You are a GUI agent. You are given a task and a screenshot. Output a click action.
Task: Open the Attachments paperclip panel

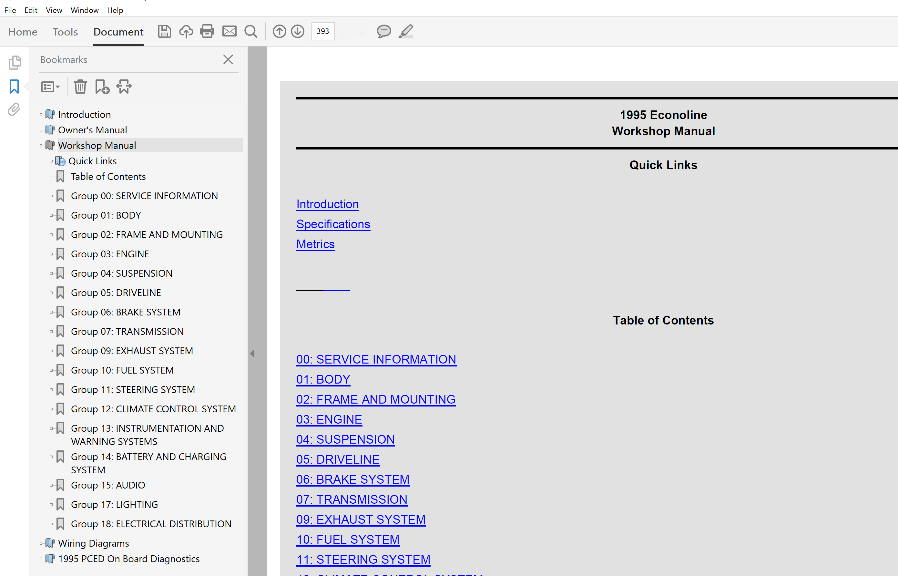[14, 109]
